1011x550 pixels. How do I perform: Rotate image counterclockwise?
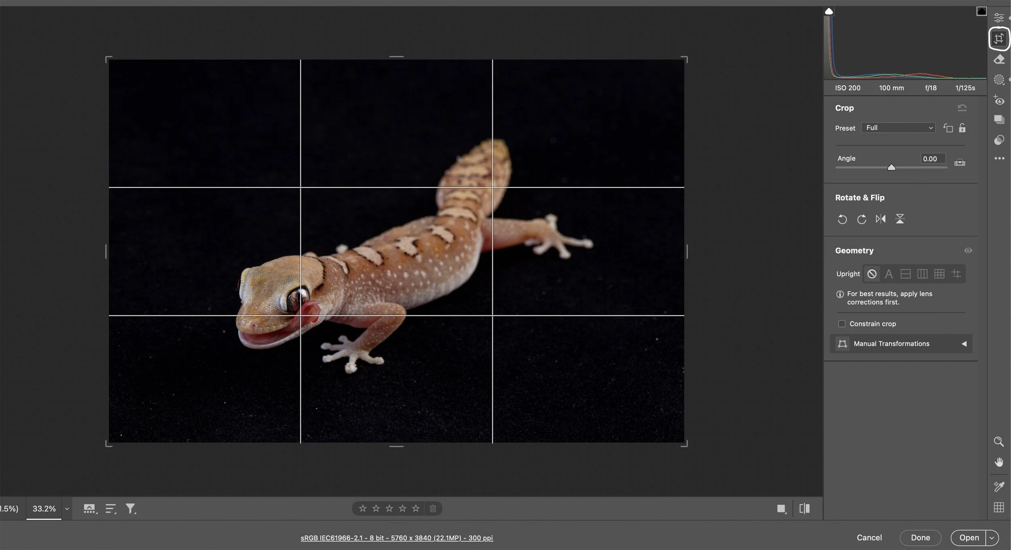coord(842,219)
